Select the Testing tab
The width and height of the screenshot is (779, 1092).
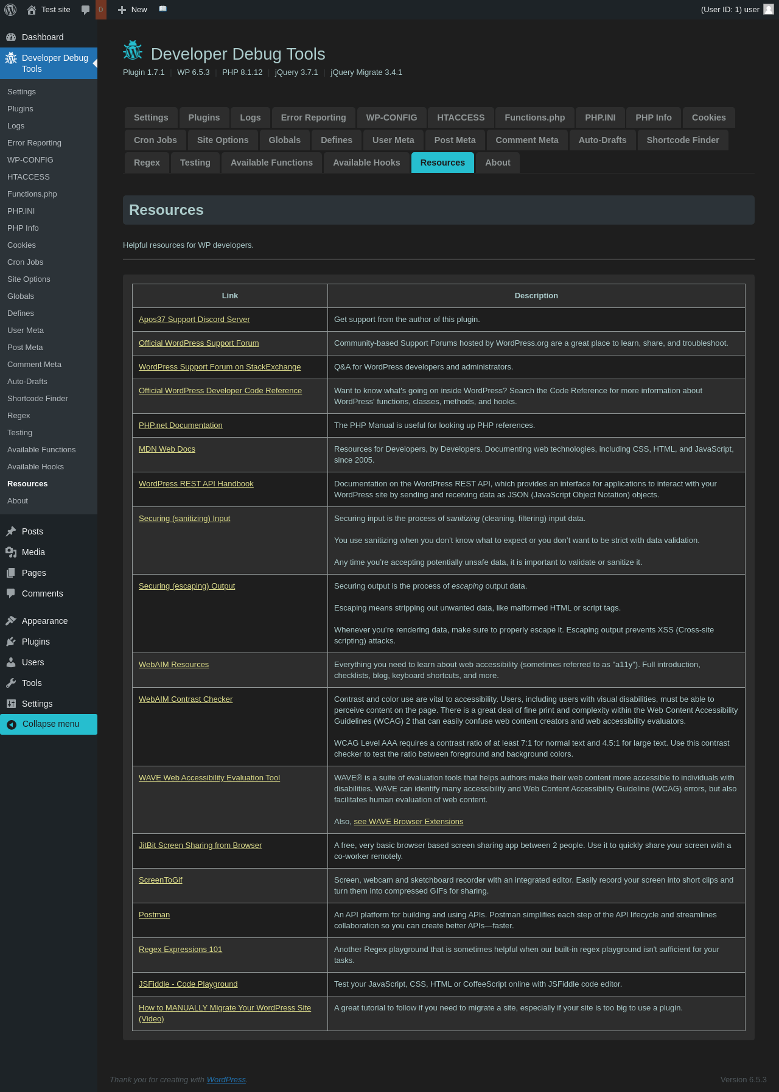click(x=195, y=163)
